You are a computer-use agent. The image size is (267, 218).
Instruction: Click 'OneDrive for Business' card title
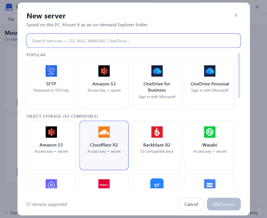tap(157, 87)
